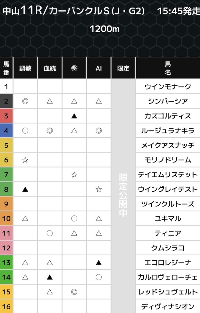Open horse name ウインモナーク
The image size is (200, 313).
coord(168,87)
